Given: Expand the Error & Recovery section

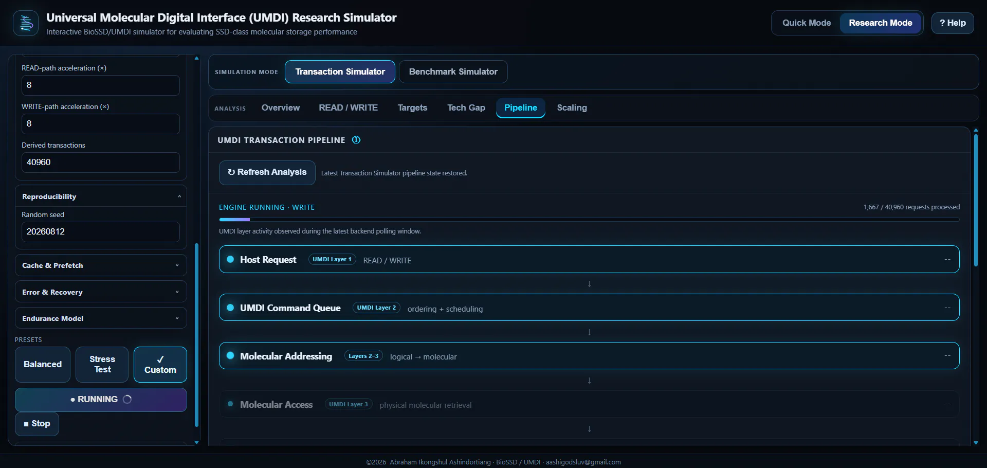Looking at the screenshot, I should pyautogui.click(x=101, y=292).
